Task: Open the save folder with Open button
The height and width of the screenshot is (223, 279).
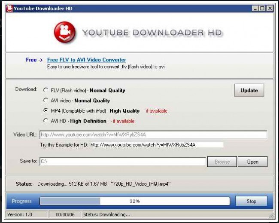Action: pos(253,162)
